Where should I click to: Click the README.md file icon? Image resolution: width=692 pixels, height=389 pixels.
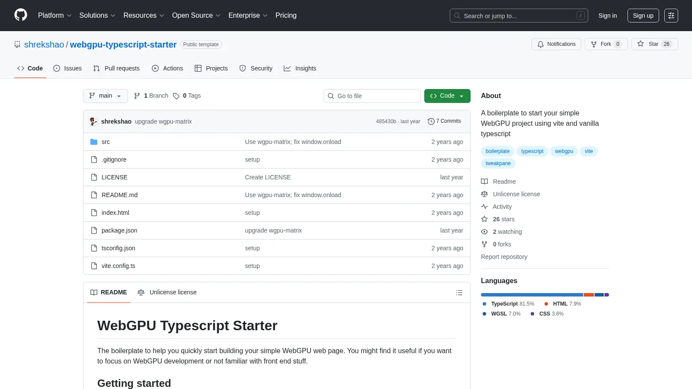coord(94,195)
